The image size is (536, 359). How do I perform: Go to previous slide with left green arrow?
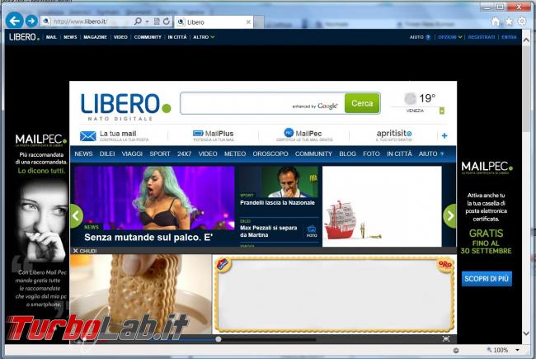point(76,216)
